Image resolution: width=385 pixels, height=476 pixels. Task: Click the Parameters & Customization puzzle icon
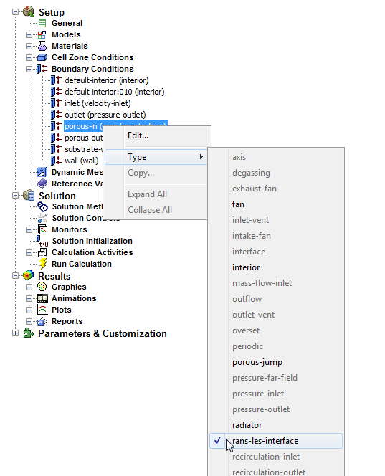click(28, 333)
